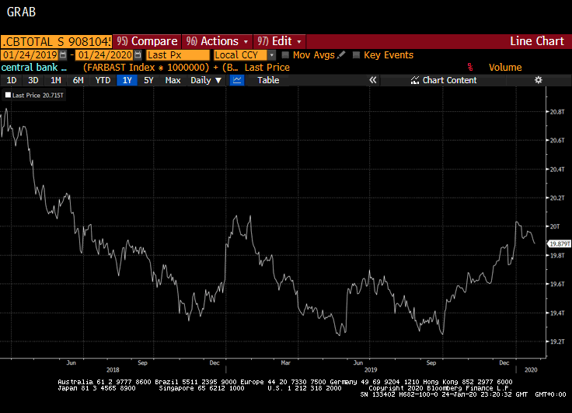Click the central bank series name
Viewport: 572px width, 413px height.
34,68
